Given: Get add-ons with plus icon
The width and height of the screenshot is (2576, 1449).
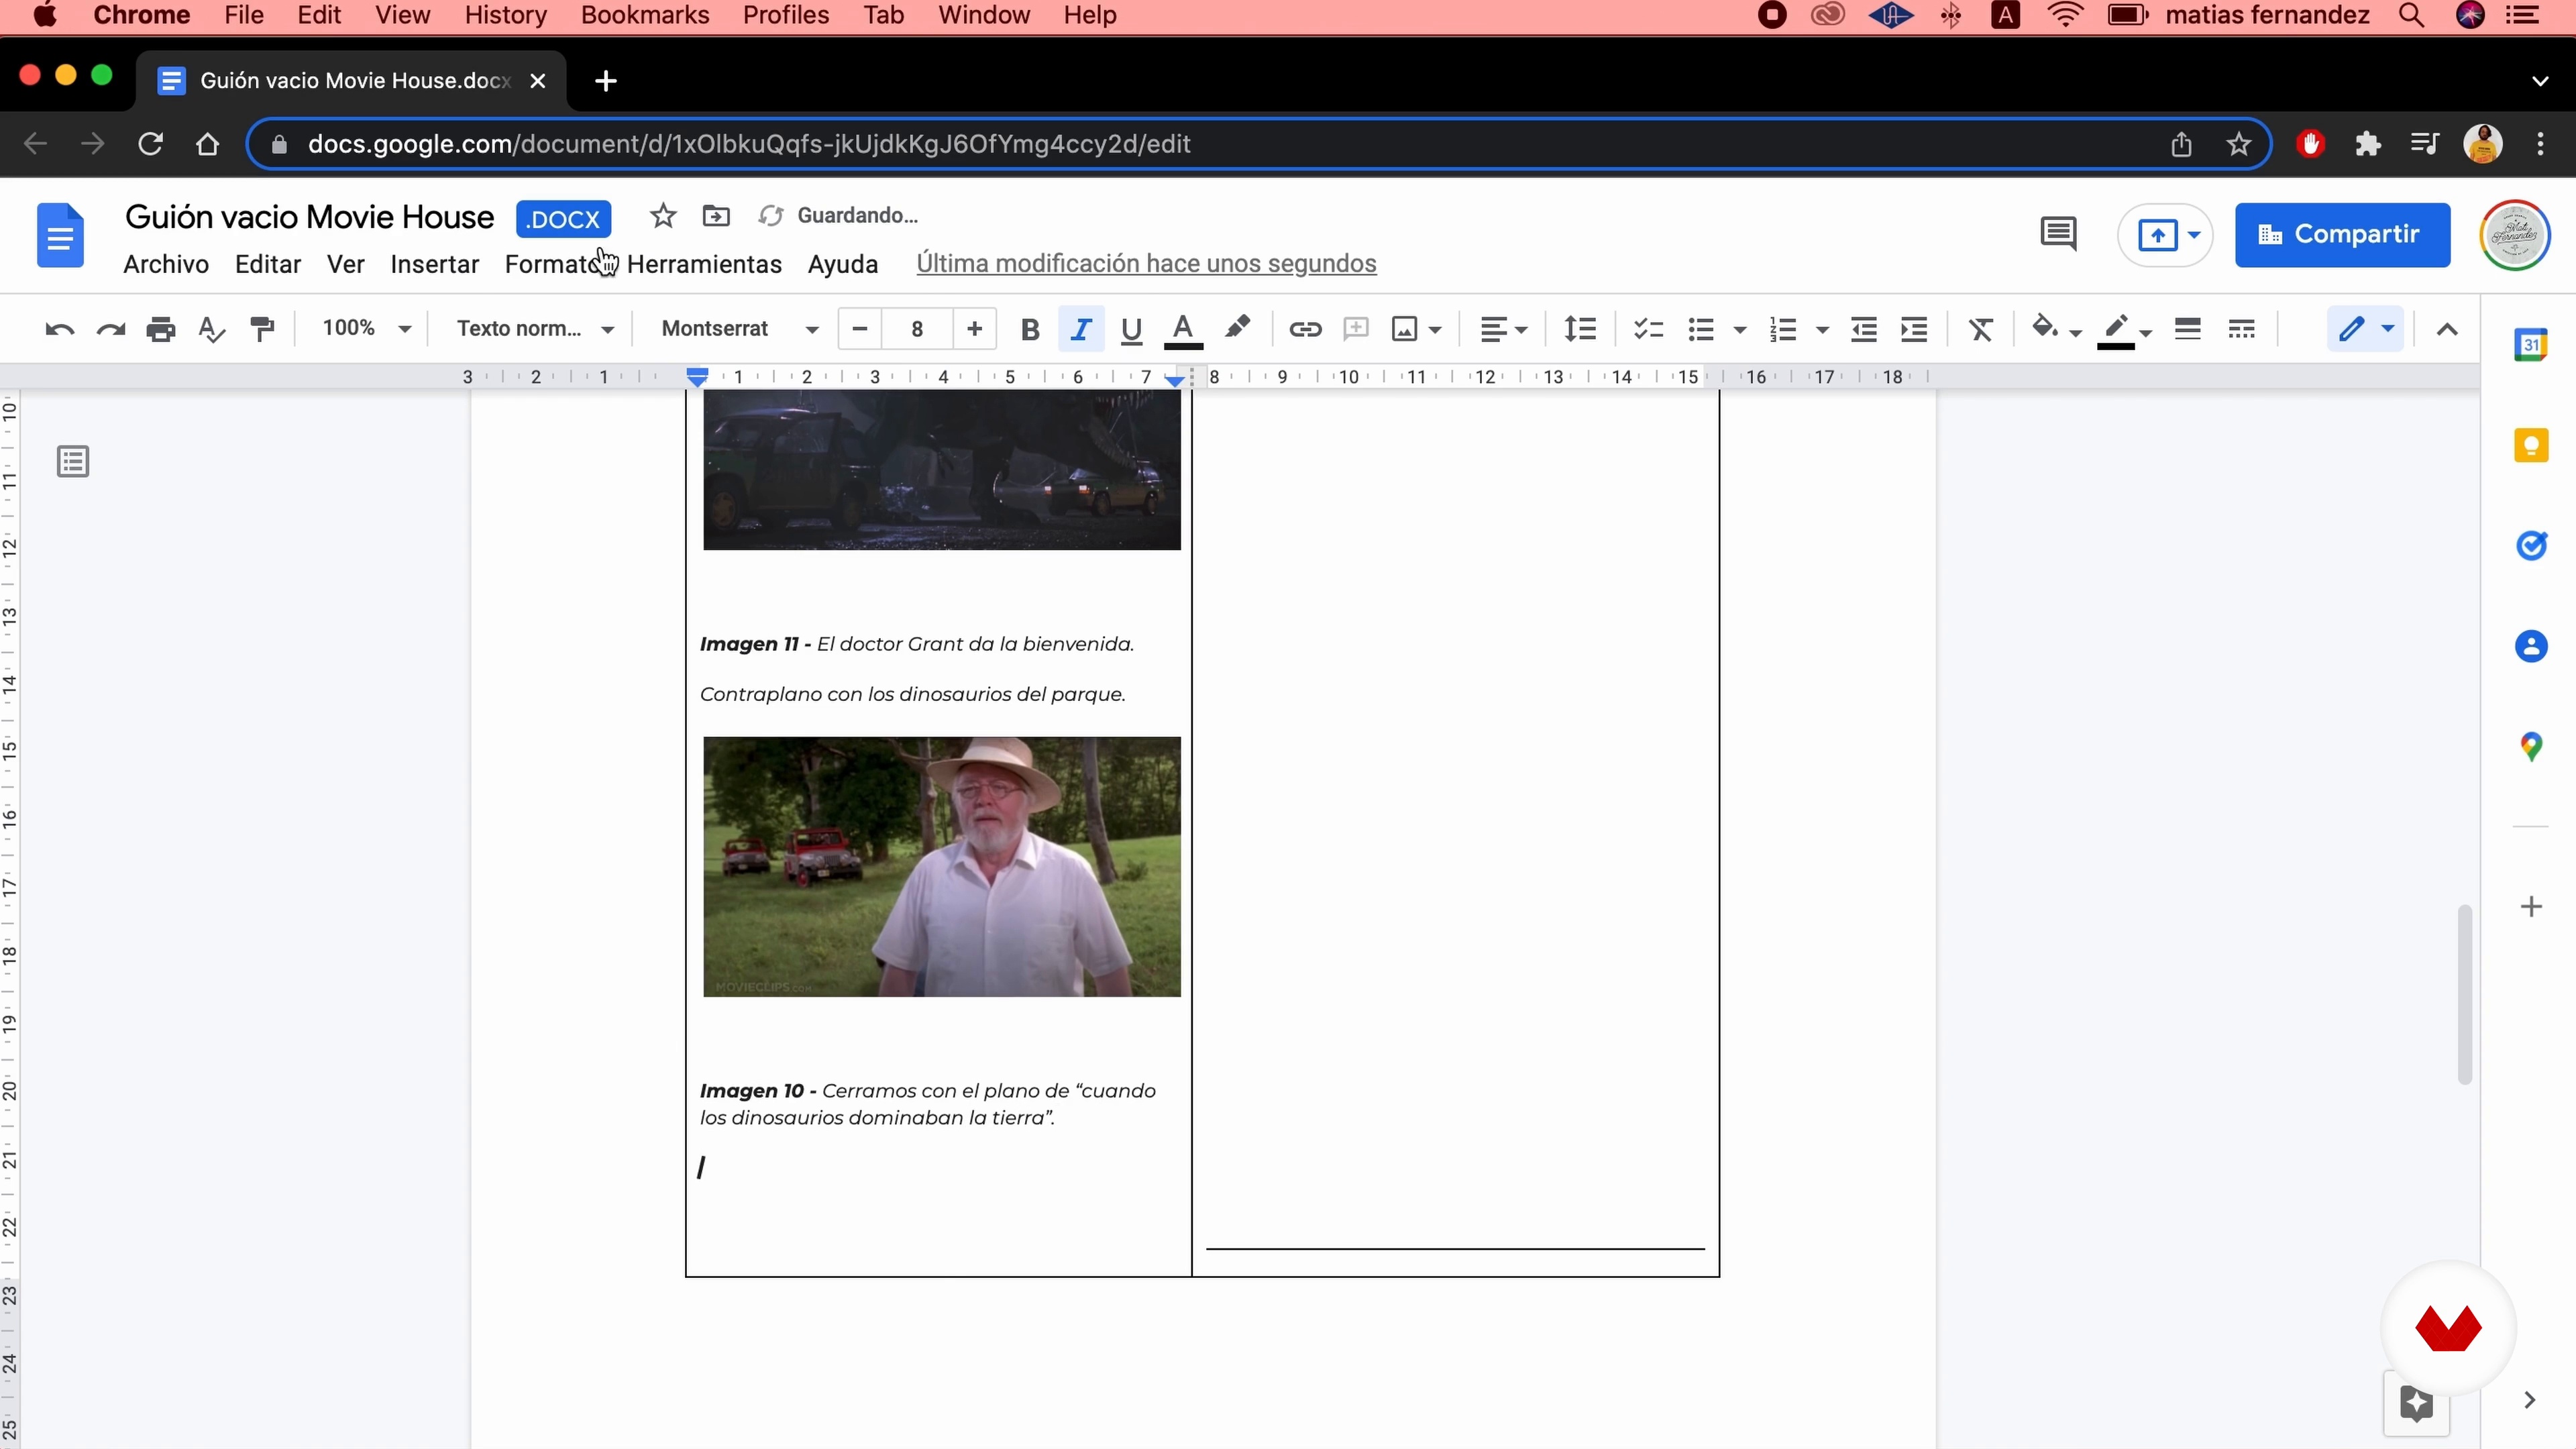Looking at the screenshot, I should click(2531, 907).
